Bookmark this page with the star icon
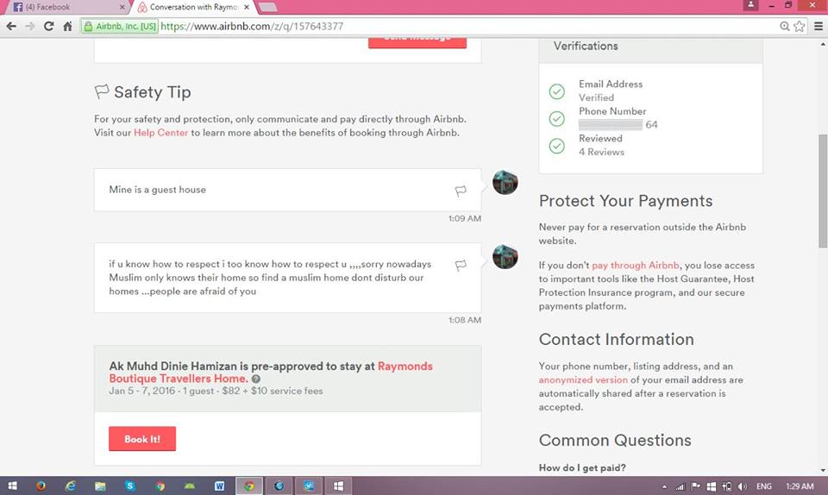The height and width of the screenshot is (495, 828). [x=800, y=26]
